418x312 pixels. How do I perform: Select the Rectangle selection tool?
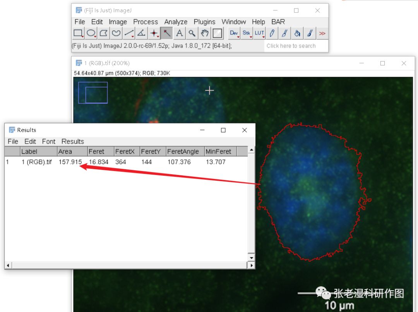(78, 33)
